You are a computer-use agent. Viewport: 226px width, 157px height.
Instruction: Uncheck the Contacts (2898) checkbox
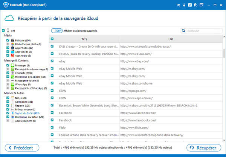tap(8, 73)
